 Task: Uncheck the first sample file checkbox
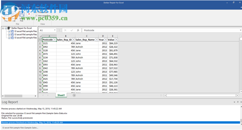(x=9, y=32)
